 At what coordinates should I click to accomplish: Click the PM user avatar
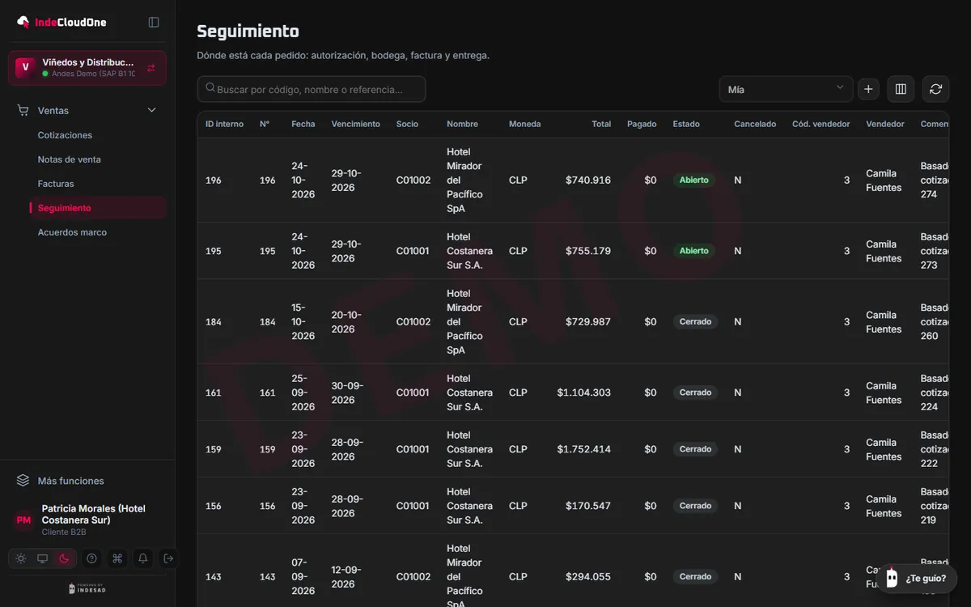point(23,520)
